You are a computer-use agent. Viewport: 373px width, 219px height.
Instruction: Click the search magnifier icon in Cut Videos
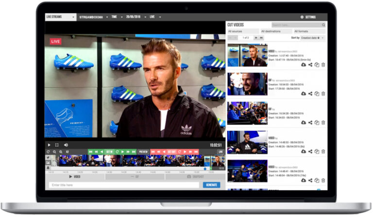pos(323,25)
